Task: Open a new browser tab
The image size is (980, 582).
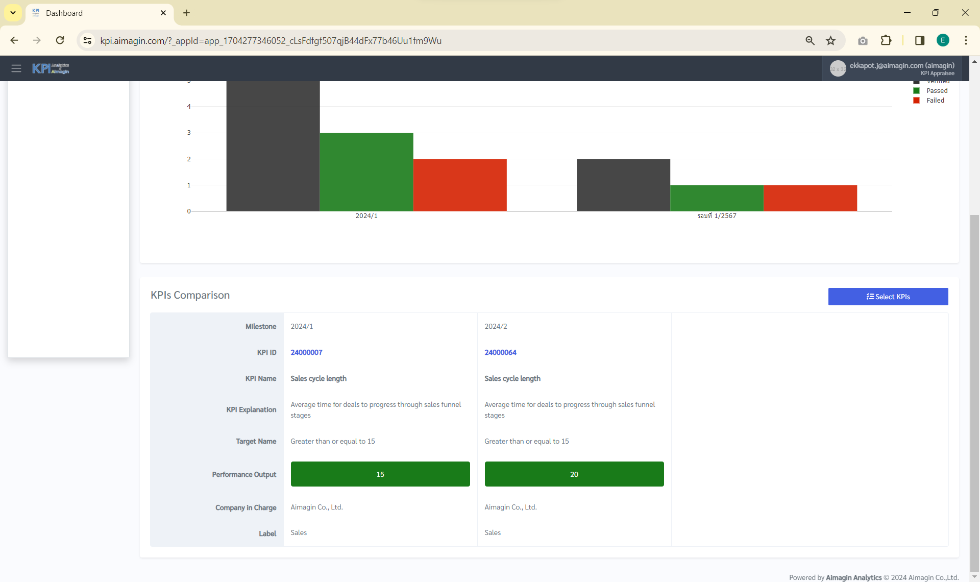Action: click(x=186, y=13)
